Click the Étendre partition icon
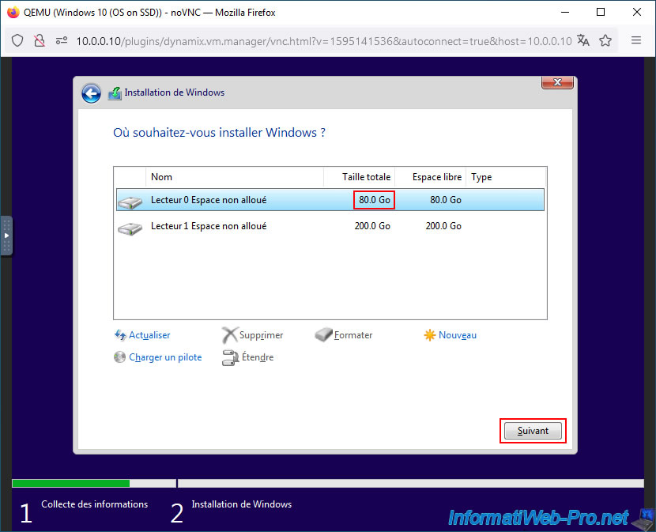 coord(230,357)
